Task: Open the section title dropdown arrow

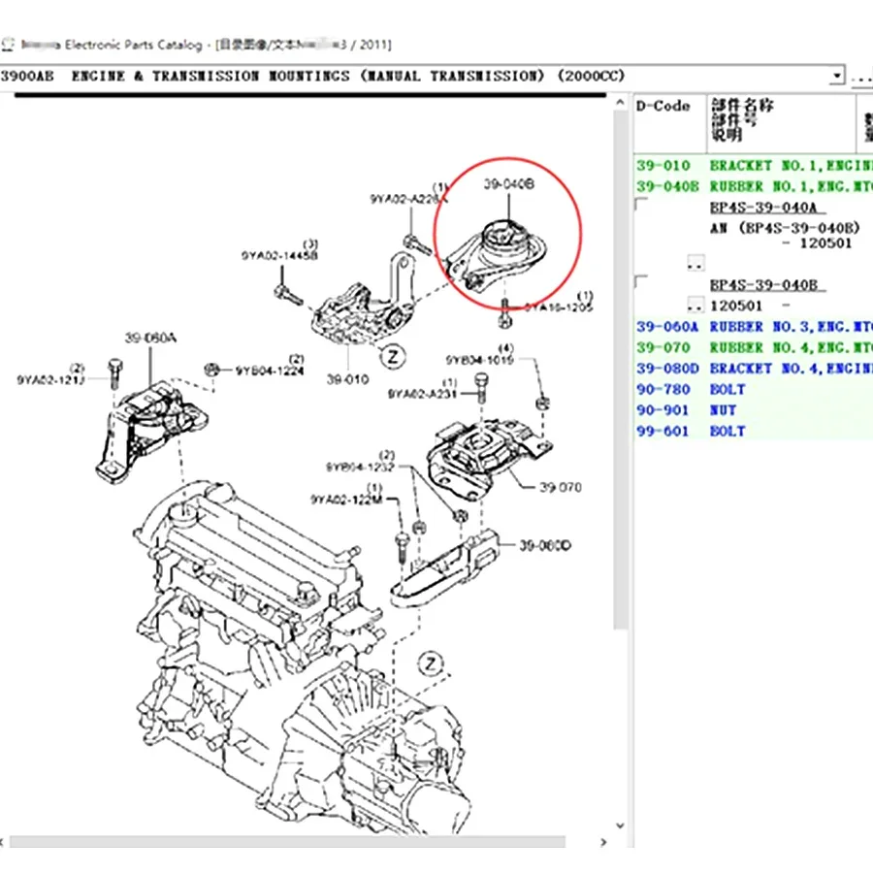Action: (836, 76)
